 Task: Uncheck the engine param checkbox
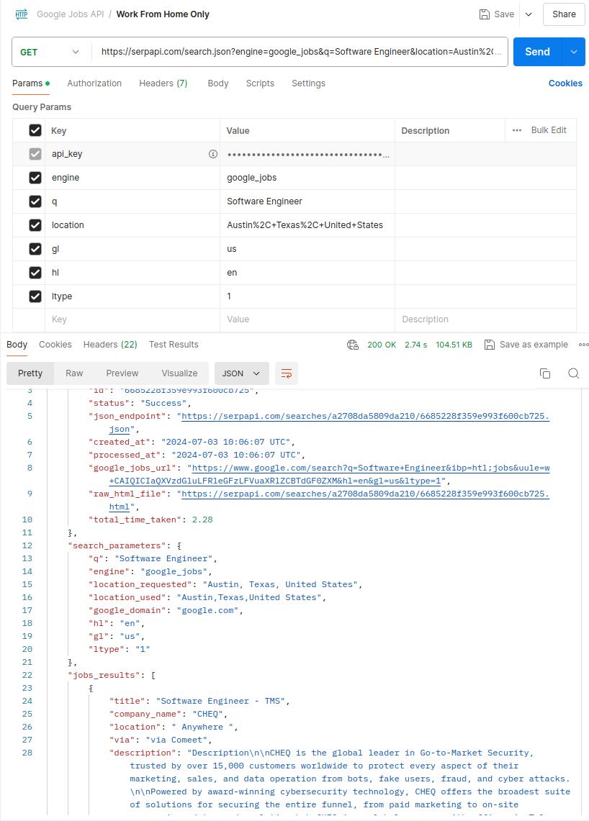pos(35,178)
